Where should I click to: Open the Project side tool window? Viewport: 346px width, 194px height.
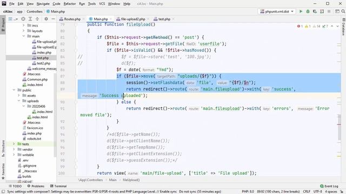click(3, 25)
